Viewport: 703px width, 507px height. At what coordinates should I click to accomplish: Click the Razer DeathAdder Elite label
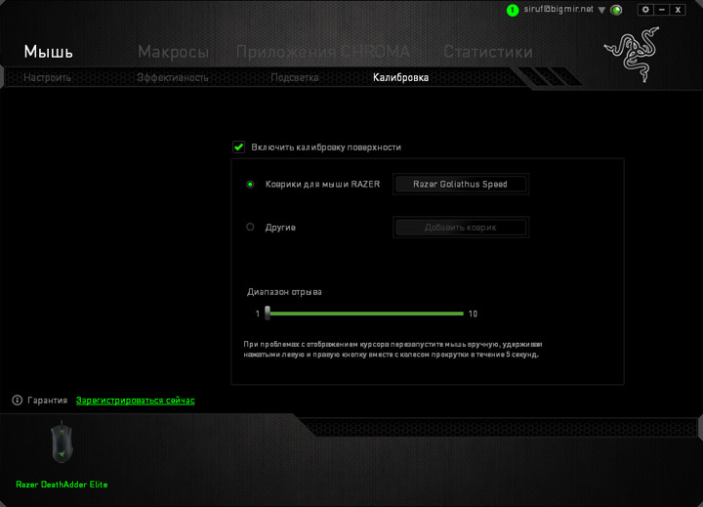pyautogui.click(x=62, y=485)
